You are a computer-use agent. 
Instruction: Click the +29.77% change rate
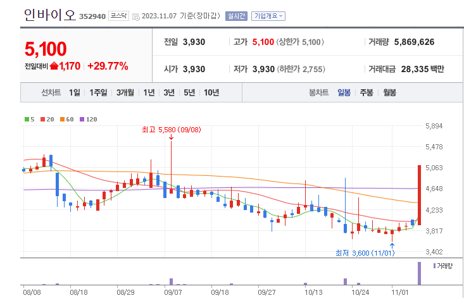click(x=108, y=66)
